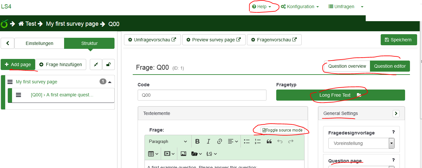Click Test in the breadcrumb

pyautogui.click(x=31, y=24)
